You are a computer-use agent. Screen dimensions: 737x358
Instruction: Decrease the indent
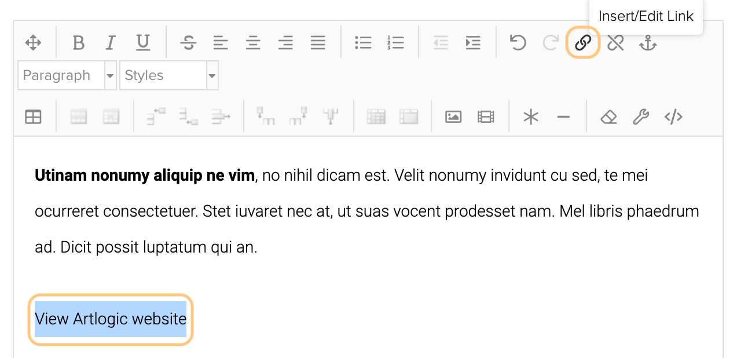(x=441, y=42)
